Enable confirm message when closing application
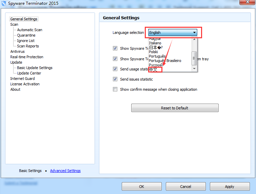The width and height of the screenshot is (256, 194). pos(115,89)
